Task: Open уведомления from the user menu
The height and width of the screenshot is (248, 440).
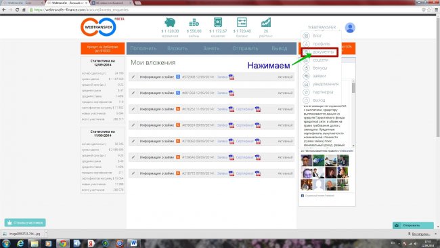Action: [325, 84]
